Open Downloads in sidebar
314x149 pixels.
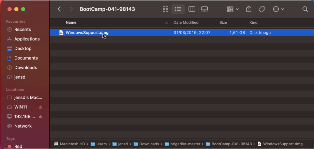pyautogui.click(x=21, y=67)
